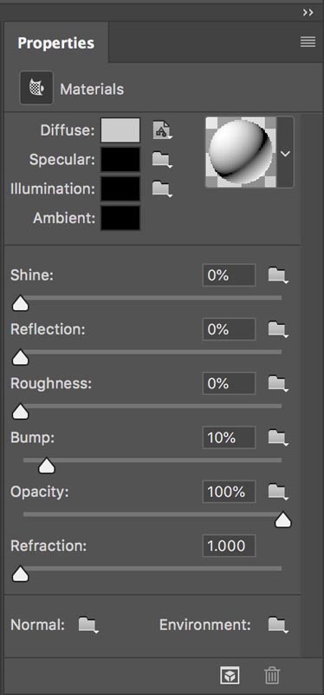Viewport: 324px width, 695px height.
Task: Click the delete trash icon
Action: pyautogui.click(x=272, y=675)
